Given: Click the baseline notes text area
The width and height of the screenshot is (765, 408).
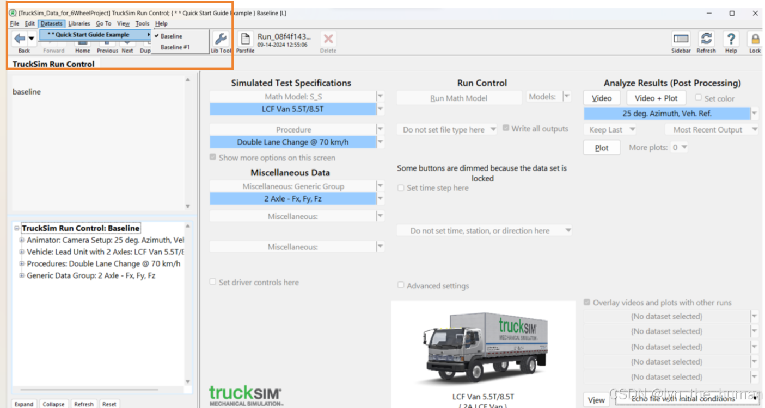Looking at the screenshot, I should [98, 142].
